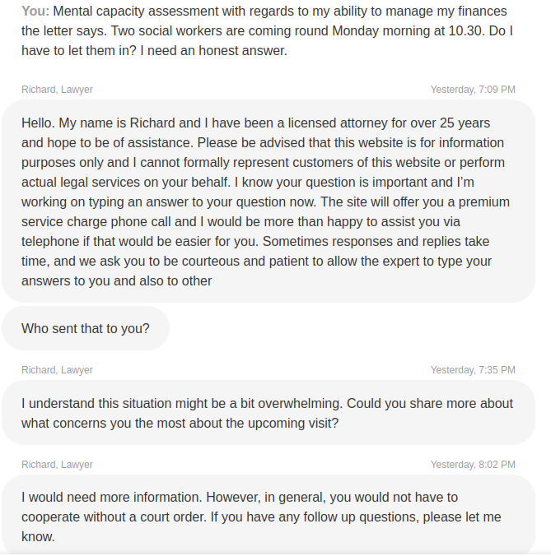Click the bold "You:" sender label
The image size is (551, 556).
point(35,12)
